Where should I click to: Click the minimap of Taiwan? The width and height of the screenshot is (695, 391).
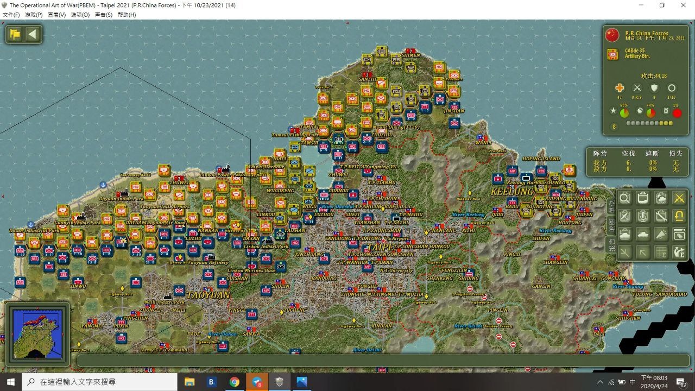click(37, 334)
